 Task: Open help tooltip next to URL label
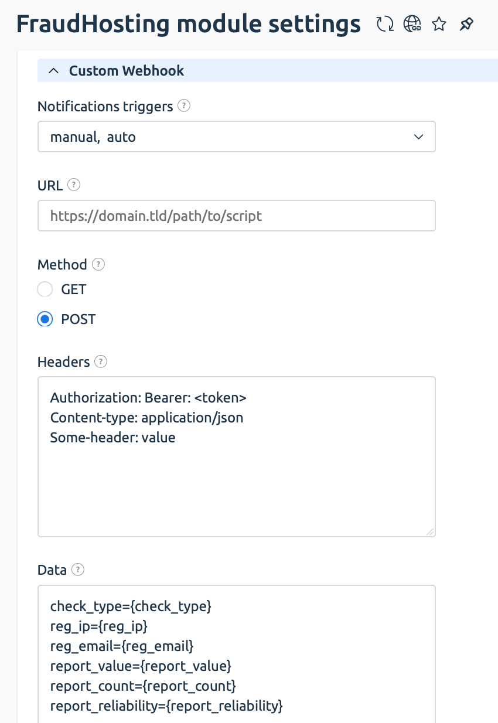point(74,185)
